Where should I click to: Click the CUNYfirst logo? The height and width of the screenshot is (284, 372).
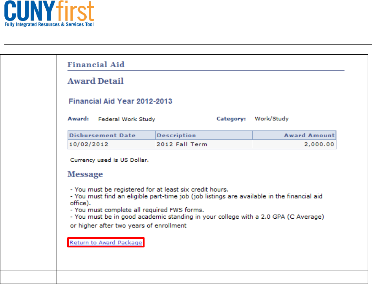coord(49,13)
